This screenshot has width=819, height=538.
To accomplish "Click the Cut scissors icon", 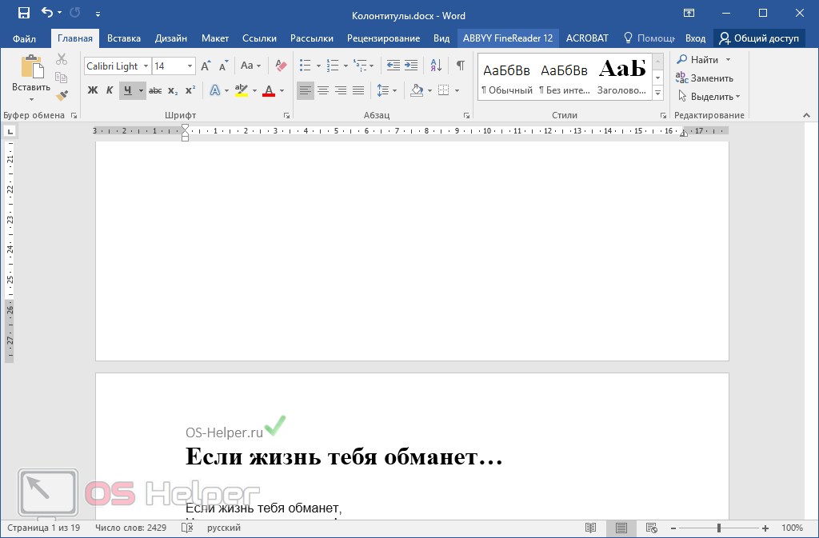I will 62,59.
